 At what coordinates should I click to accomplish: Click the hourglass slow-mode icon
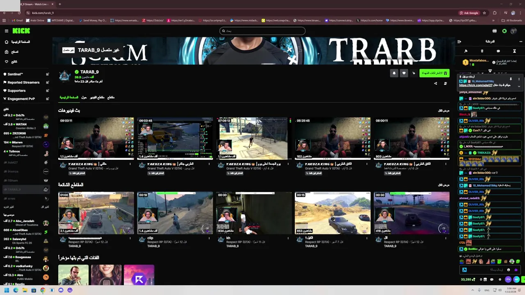click(x=514, y=51)
